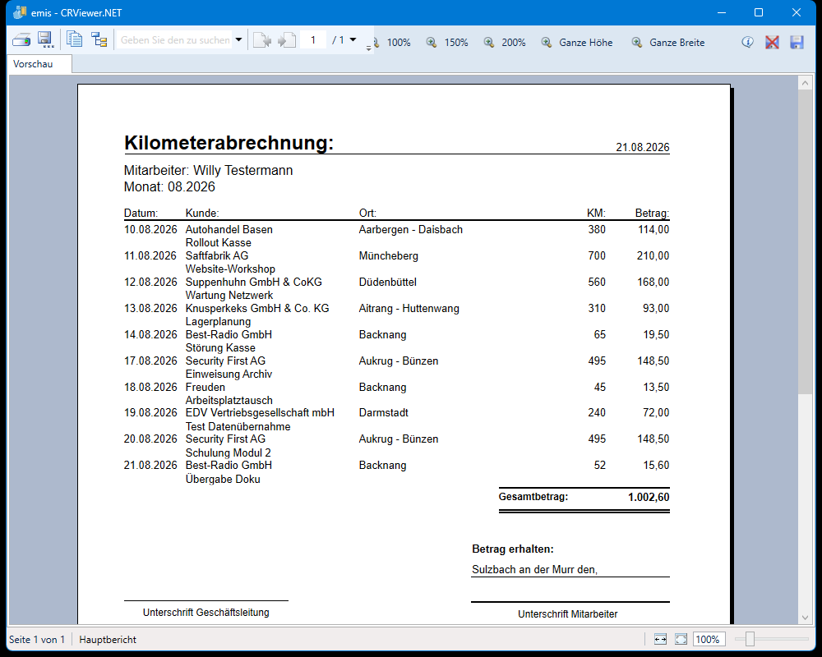822x657 pixels.
Task: Click the 'Betrag:' column header
Action: point(652,214)
